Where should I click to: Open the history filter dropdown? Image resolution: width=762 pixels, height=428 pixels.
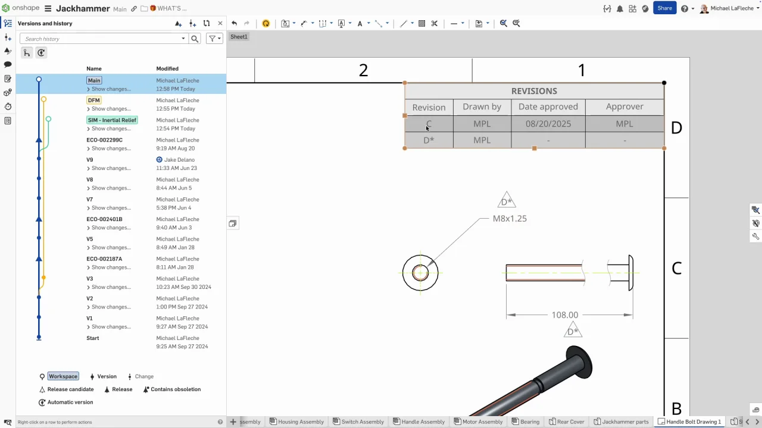coord(214,39)
